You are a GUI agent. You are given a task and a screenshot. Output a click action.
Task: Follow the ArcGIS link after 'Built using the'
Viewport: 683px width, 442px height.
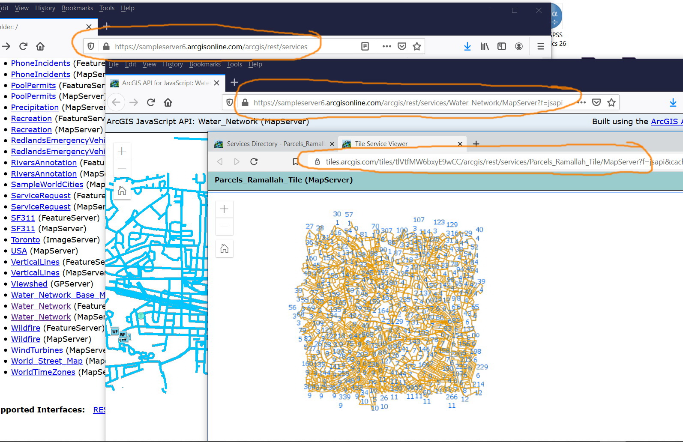click(x=667, y=122)
